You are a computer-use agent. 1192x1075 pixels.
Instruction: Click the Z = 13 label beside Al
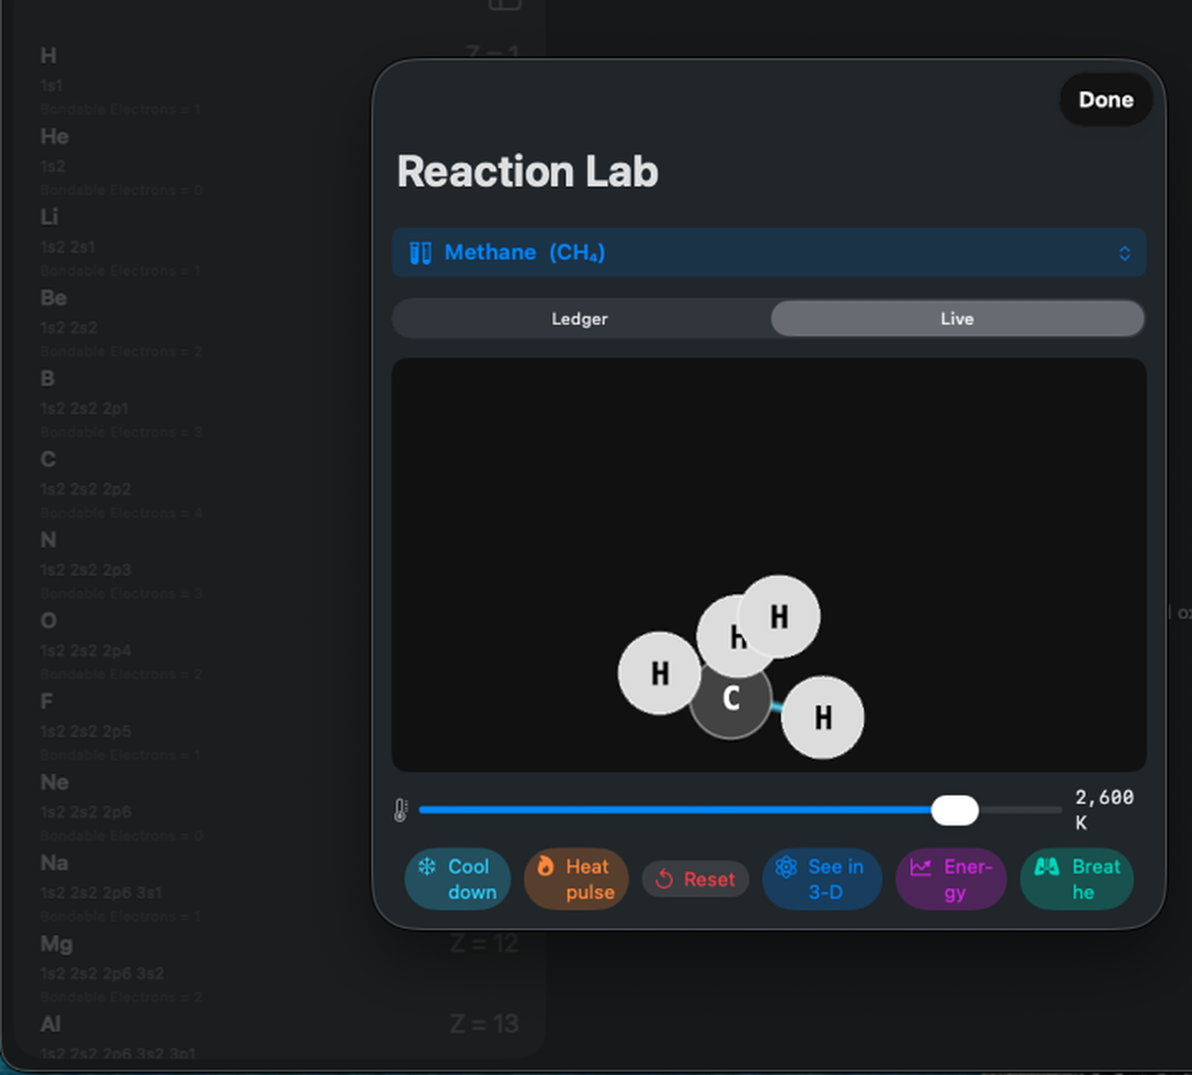click(x=484, y=1024)
